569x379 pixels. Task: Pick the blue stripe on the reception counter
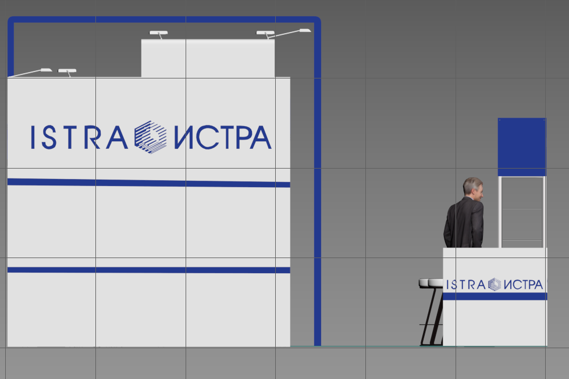pos(495,296)
